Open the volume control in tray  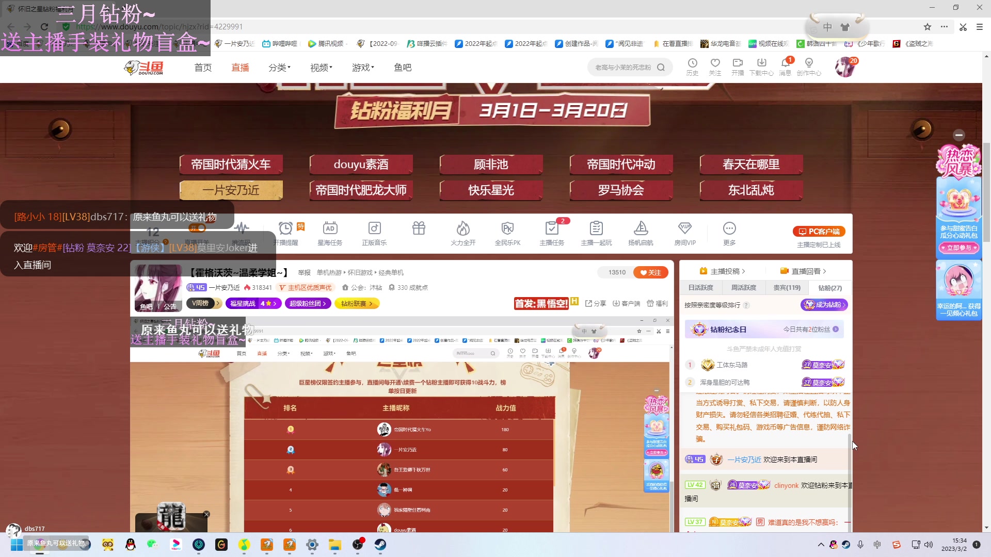[x=929, y=545]
